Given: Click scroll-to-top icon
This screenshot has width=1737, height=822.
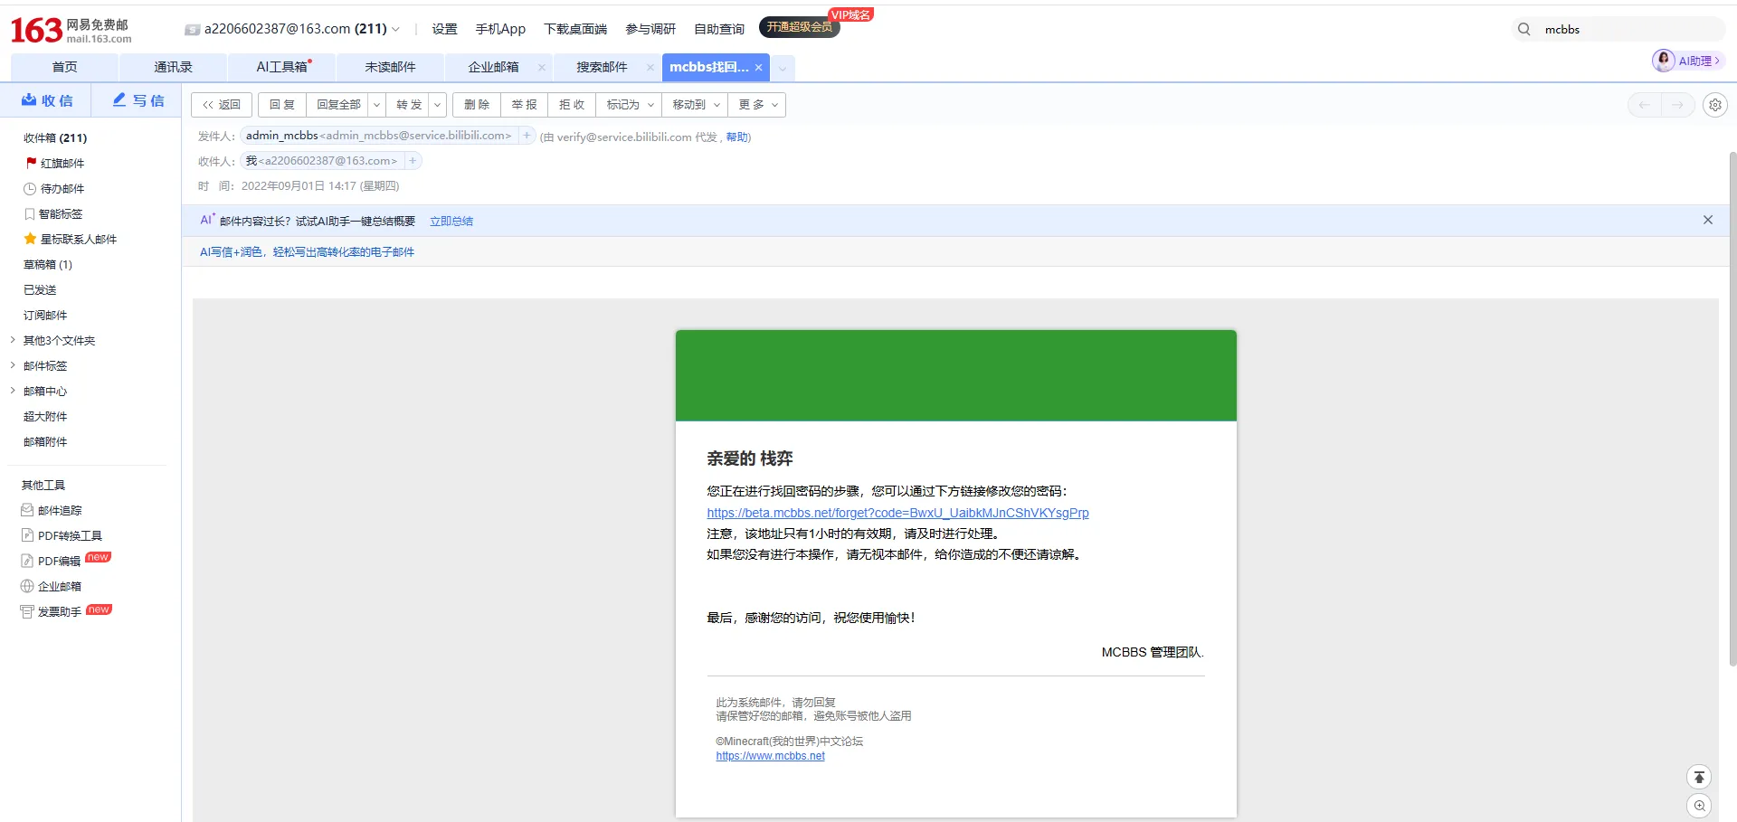Looking at the screenshot, I should 1699,777.
